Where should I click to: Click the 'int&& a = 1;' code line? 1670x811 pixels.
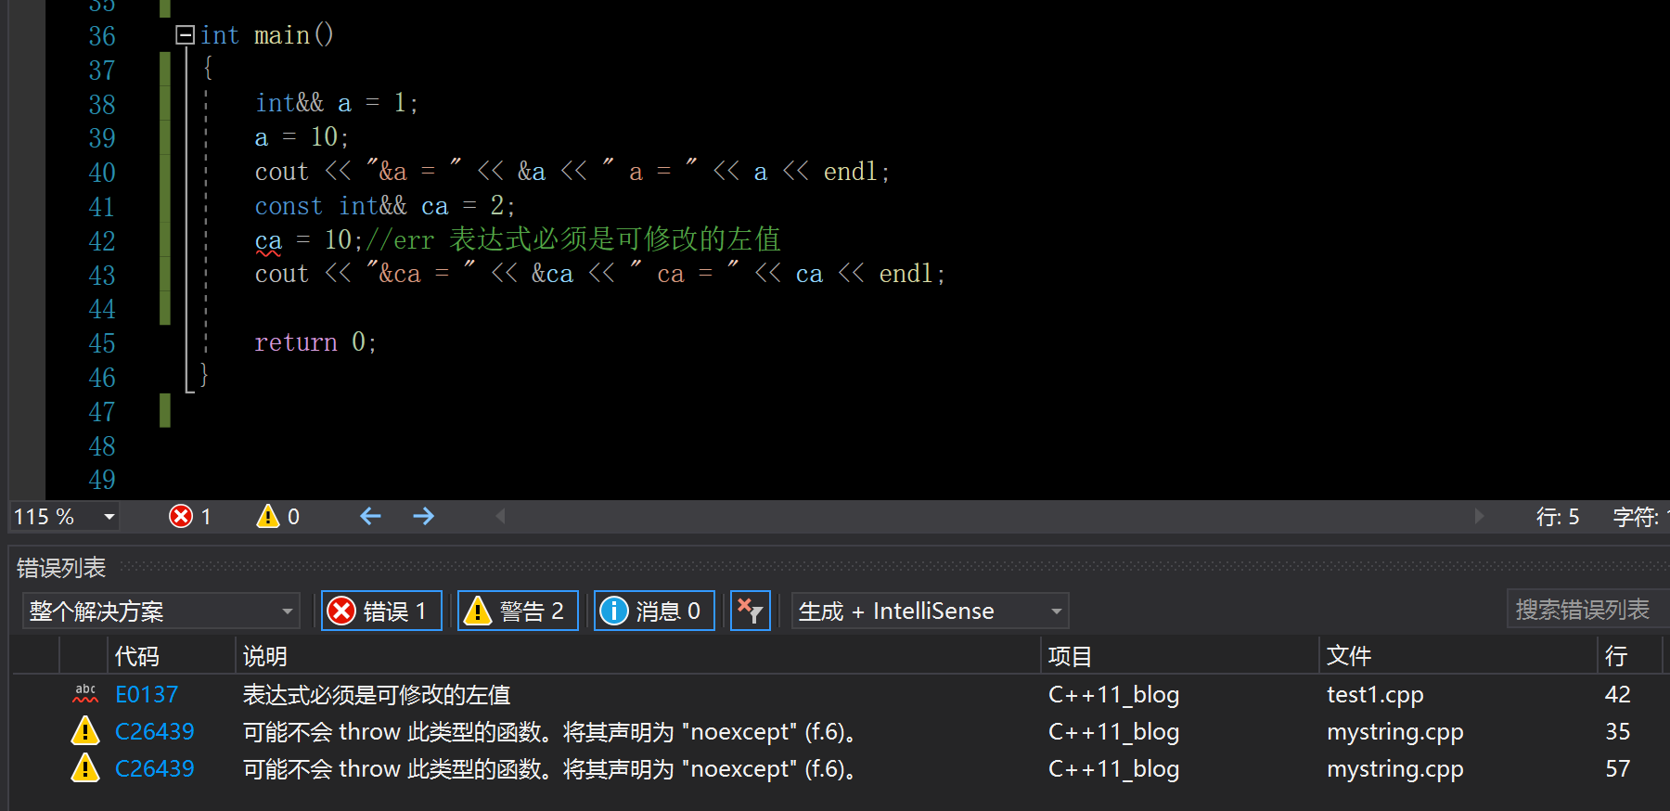(x=337, y=102)
